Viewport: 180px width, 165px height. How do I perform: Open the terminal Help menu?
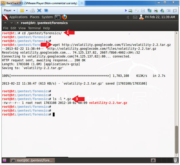point(47,28)
